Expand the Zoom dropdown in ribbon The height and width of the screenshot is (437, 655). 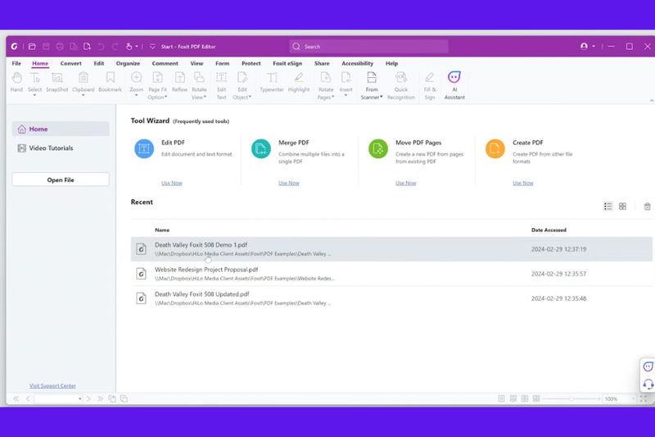(x=136, y=96)
